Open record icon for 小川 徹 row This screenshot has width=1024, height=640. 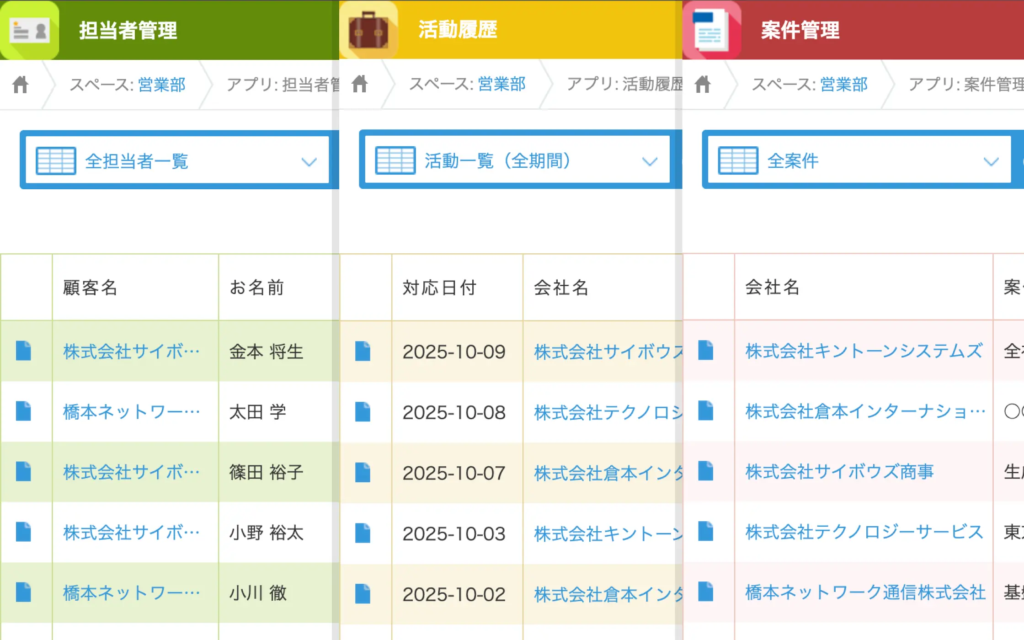click(x=23, y=592)
